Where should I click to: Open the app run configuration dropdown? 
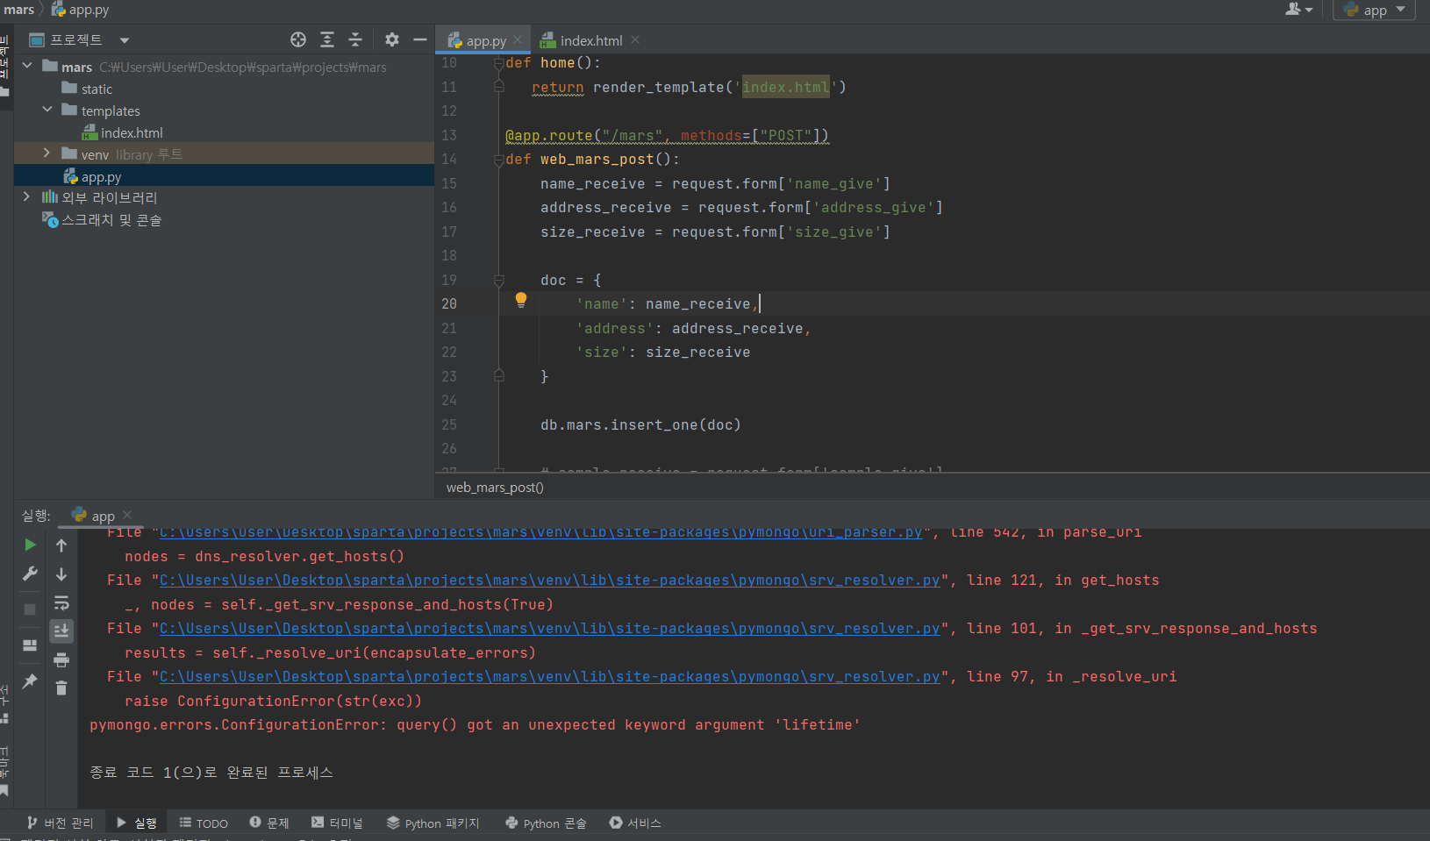(1375, 10)
